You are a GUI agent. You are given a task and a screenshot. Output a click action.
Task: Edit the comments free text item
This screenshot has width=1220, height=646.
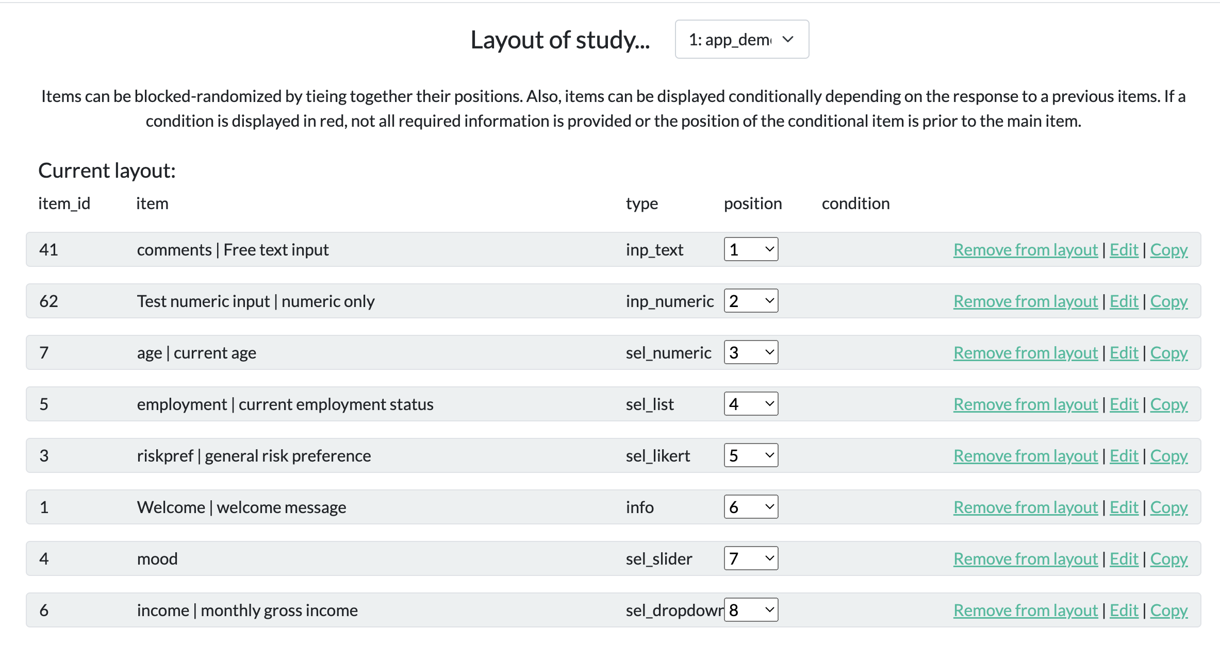(1124, 250)
